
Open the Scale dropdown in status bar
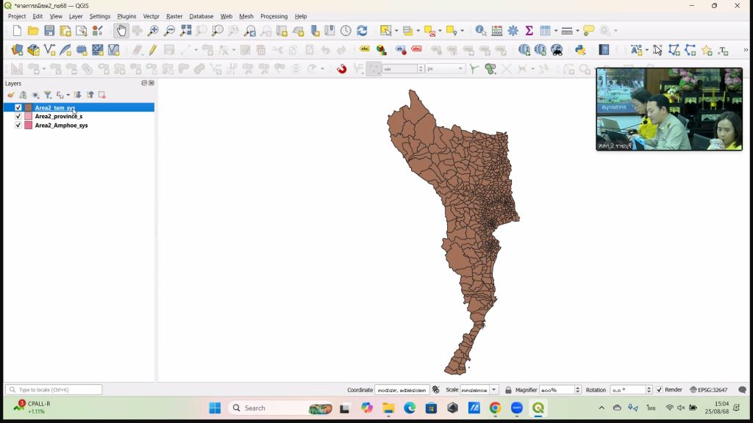pos(494,390)
